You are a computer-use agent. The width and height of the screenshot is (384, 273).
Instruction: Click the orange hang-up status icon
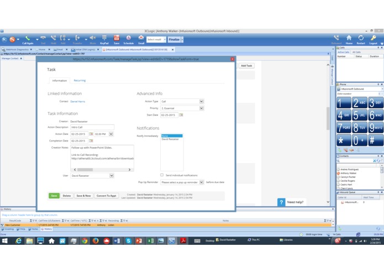(x=12, y=39)
